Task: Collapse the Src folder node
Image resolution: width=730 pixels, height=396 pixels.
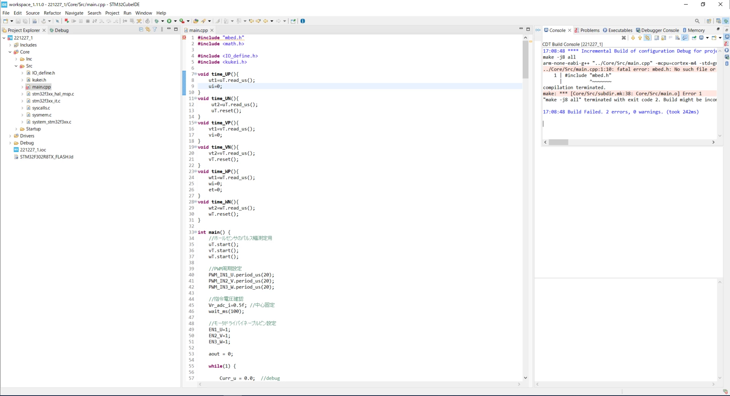Action: click(x=16, y=66)
